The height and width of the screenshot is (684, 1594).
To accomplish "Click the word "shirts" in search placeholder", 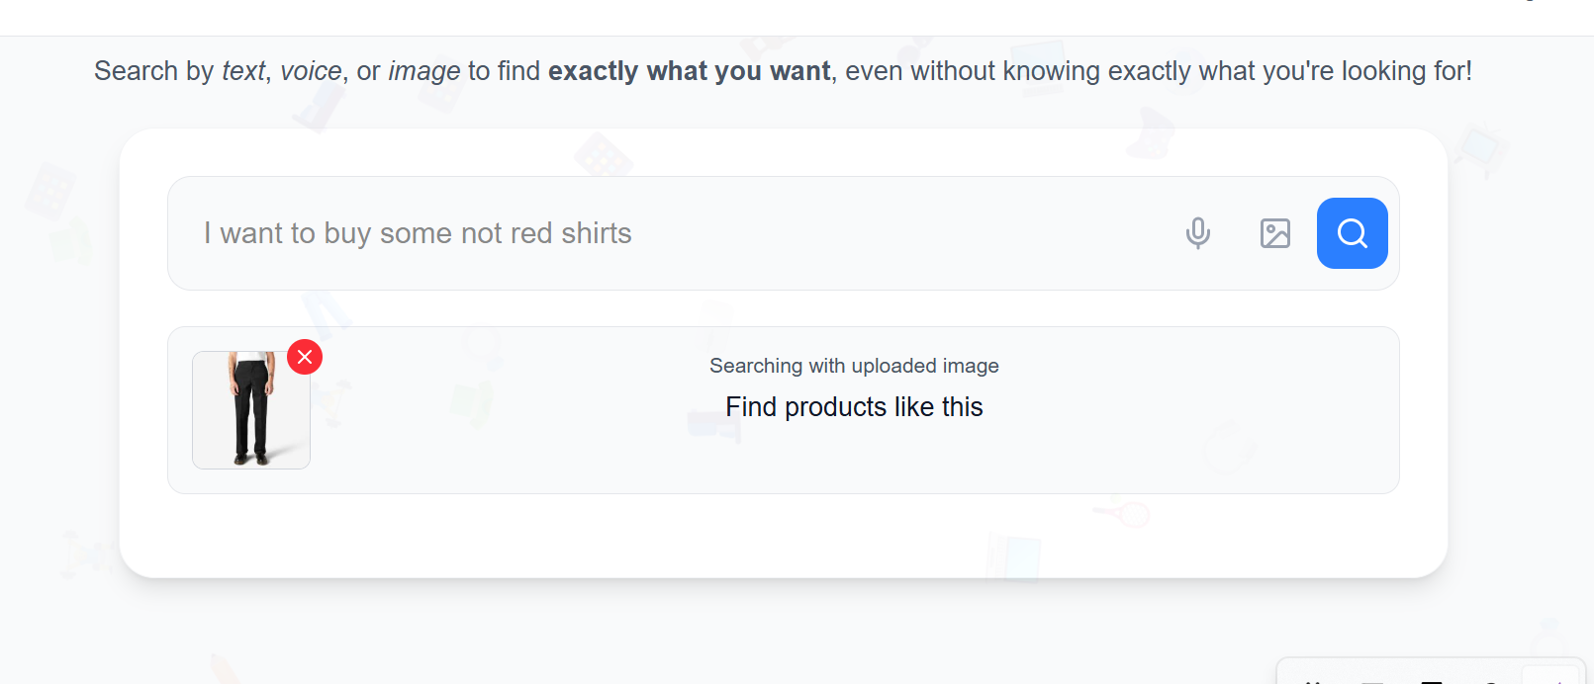I will tap(596, 233).
